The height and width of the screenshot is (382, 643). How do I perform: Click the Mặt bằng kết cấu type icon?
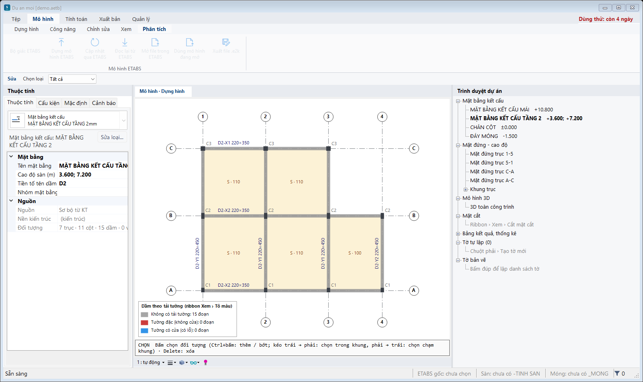pos(16,120)
